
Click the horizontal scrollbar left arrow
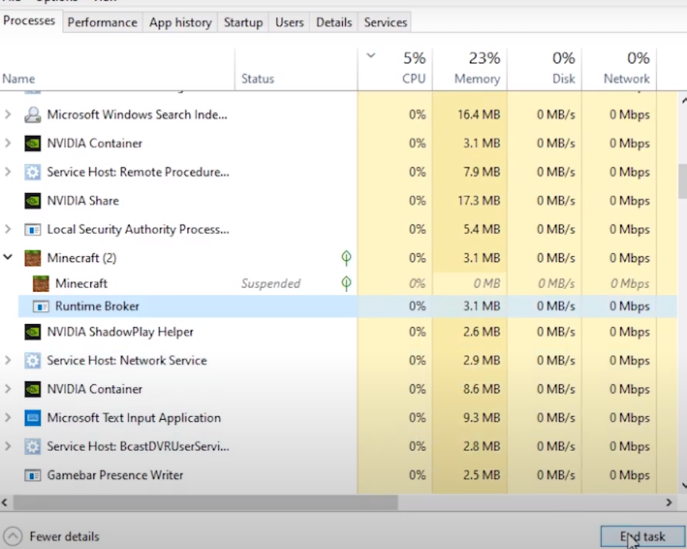[5, 502]
